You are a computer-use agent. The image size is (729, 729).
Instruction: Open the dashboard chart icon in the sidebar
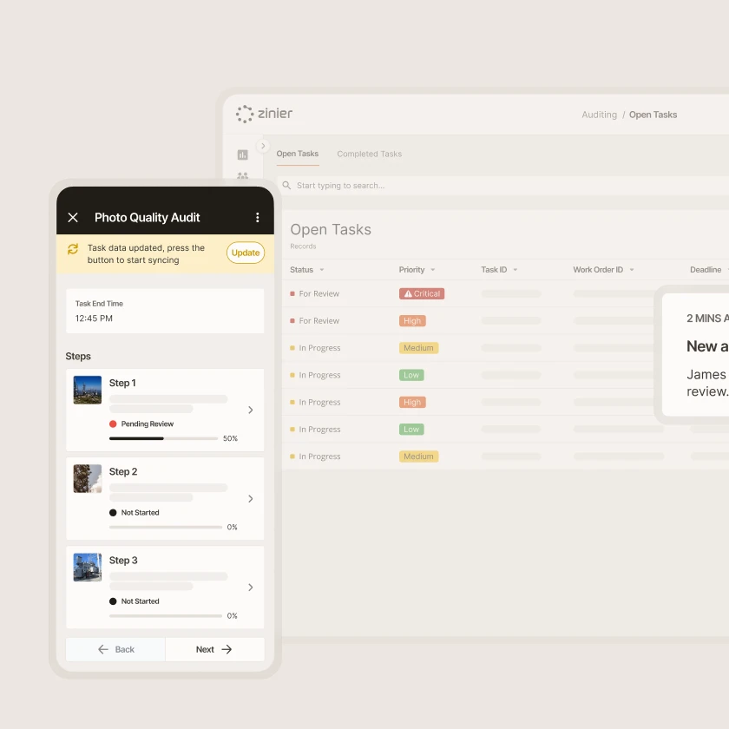point(243,154)
